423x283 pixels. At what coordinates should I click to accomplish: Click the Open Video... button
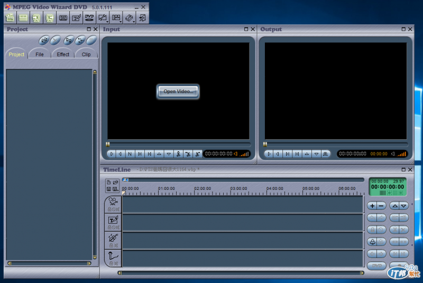point(178,92)
